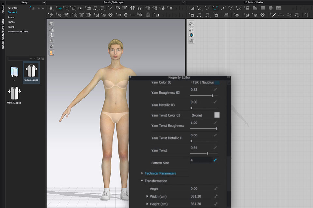
Task: Click the info icon in 2D window
Action: coord(191,35)
